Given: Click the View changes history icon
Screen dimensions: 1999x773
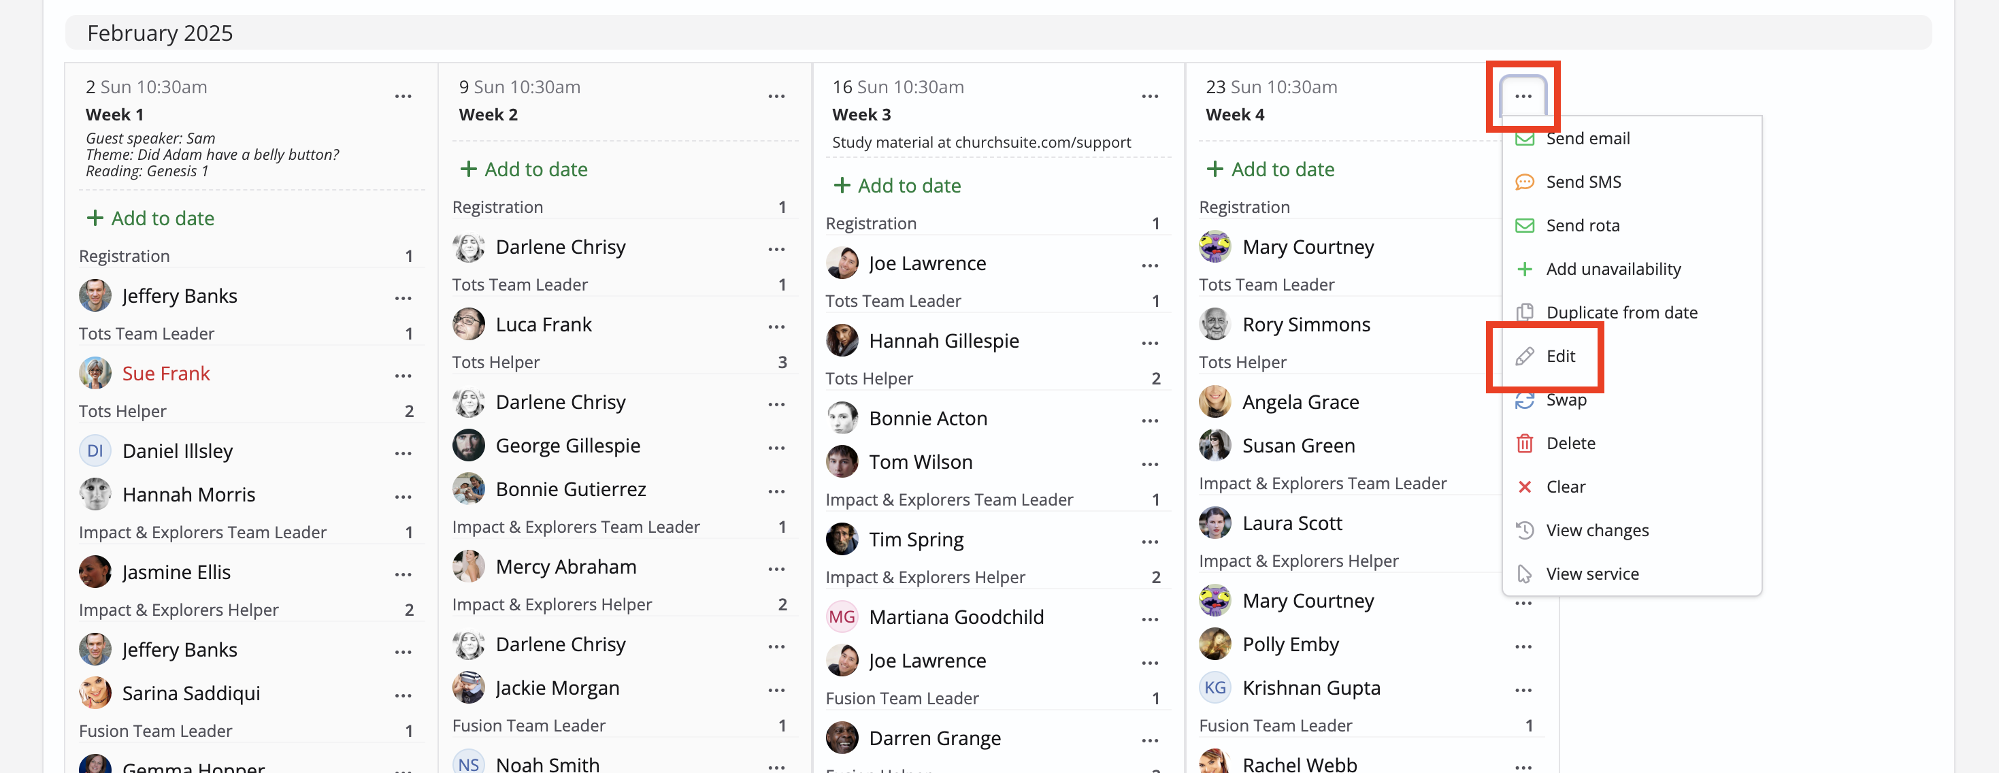Looking at the screenshot, I should 1524,530.
